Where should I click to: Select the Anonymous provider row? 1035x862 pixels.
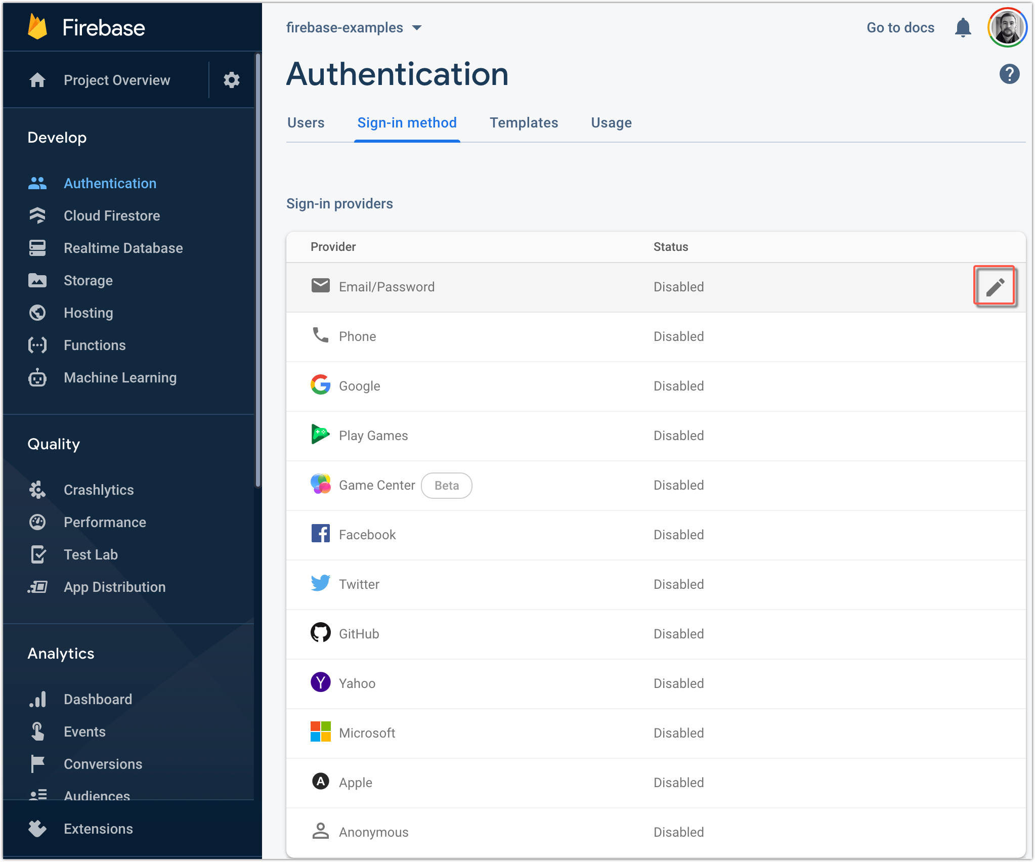pyautogui.click(x=656, y=832)
